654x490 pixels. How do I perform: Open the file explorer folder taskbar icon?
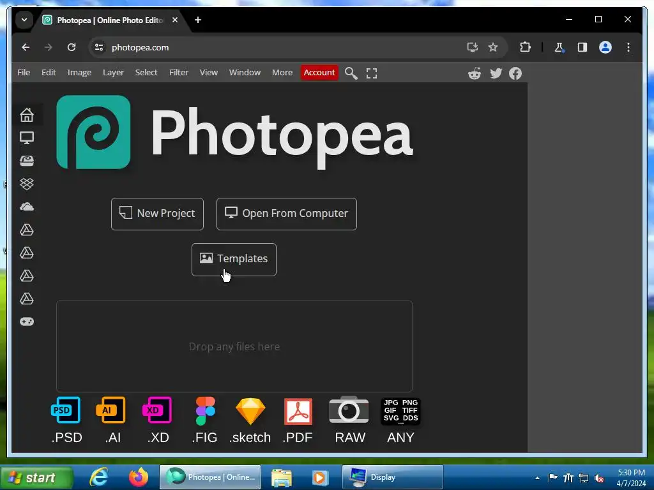click(282, 477)
